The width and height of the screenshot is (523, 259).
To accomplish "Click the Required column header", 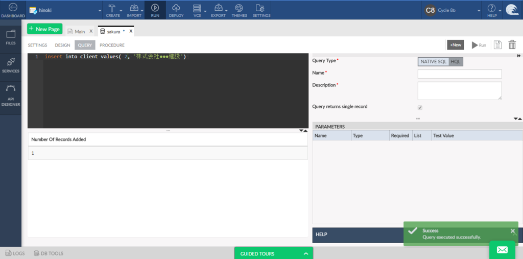I will pyautogui.click(x=401, y=135).
